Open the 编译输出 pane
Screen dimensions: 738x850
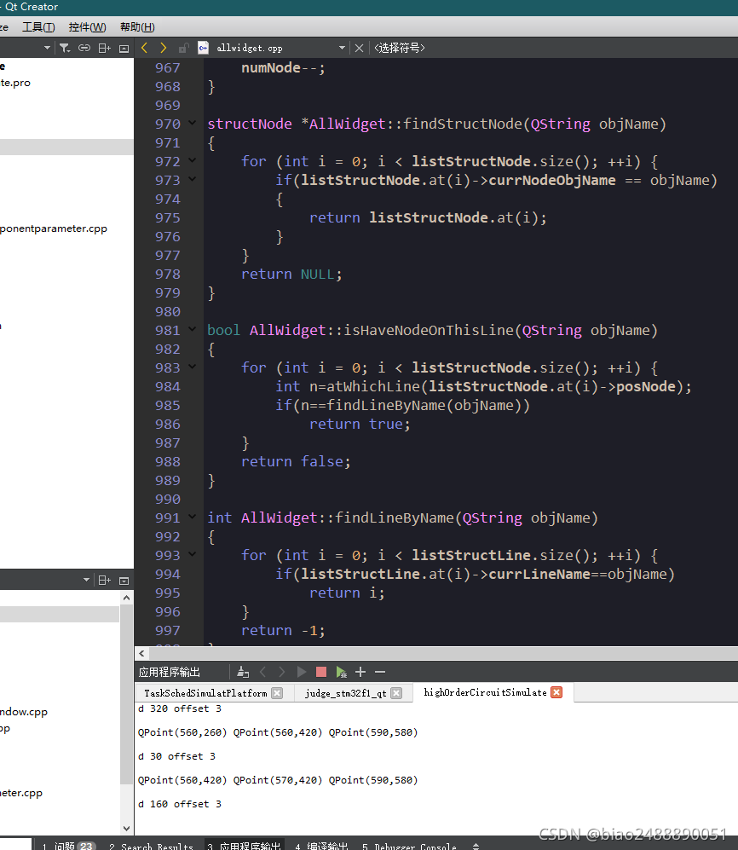pos(322,846)
